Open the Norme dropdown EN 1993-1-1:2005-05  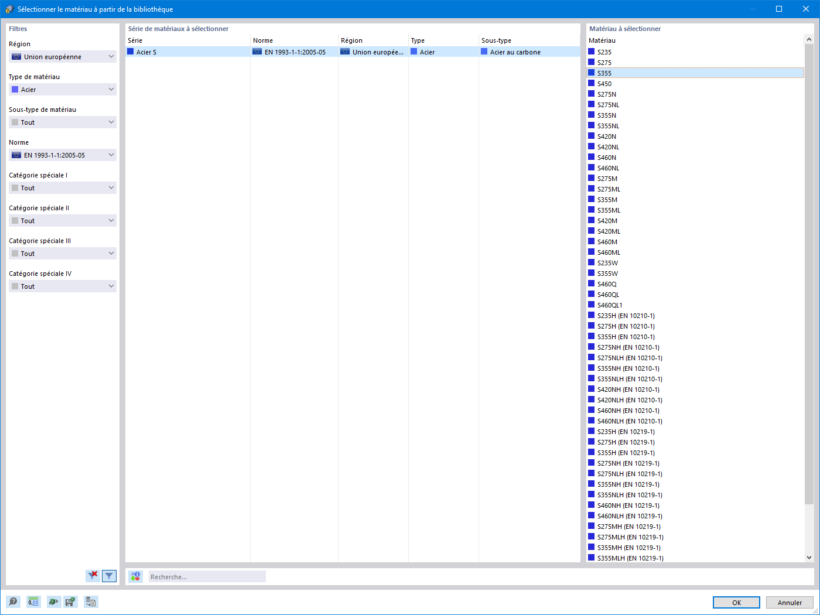pos(63,155)
